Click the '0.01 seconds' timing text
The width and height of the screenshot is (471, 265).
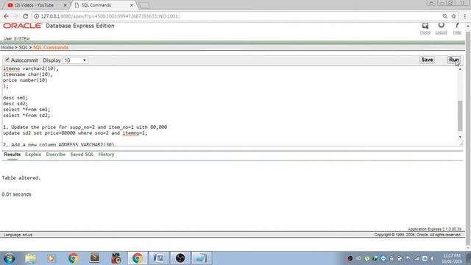click(16, 194)
